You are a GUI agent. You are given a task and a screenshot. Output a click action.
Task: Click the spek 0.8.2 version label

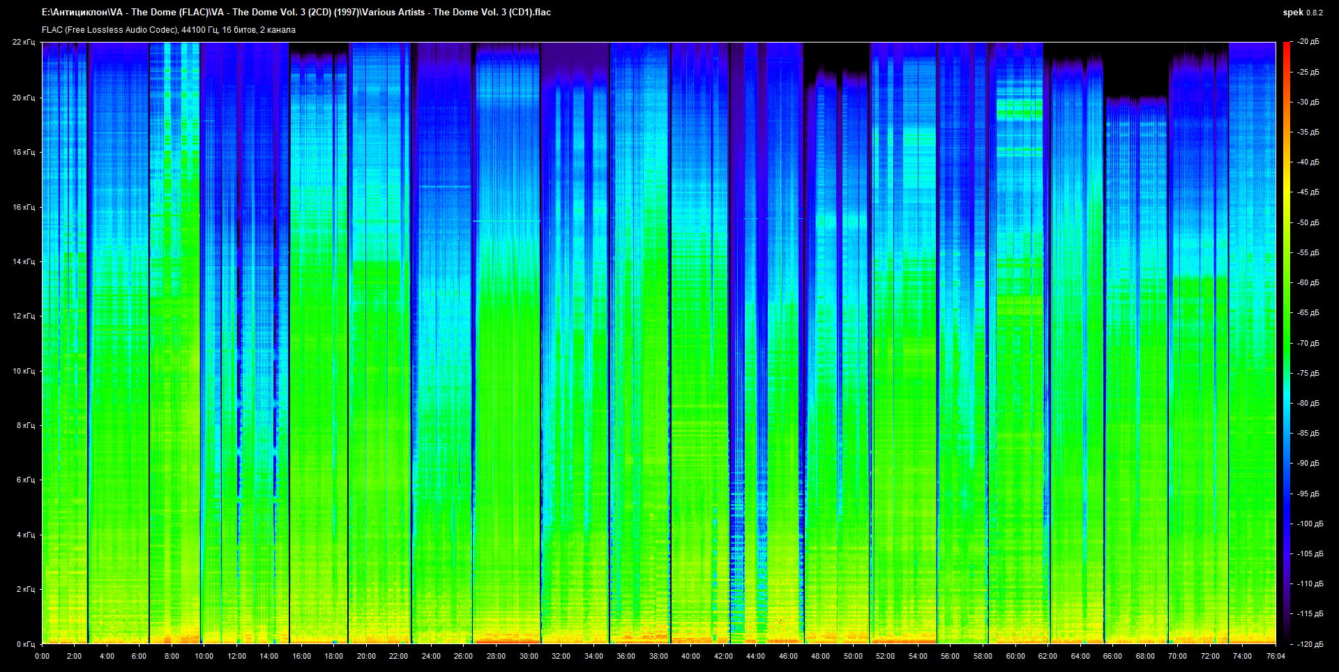click(1302, 13)
